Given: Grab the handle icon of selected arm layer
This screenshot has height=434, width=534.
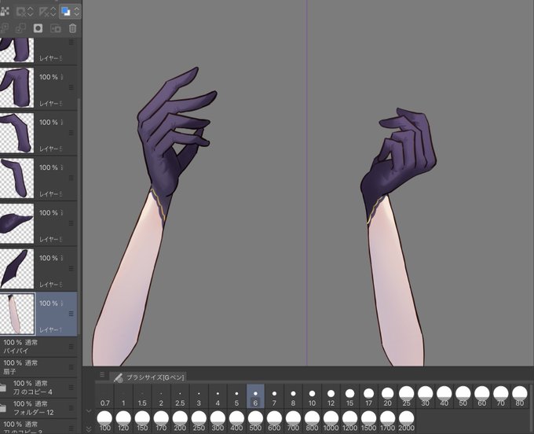Looking at the screenshot, I should pos(71,314).
